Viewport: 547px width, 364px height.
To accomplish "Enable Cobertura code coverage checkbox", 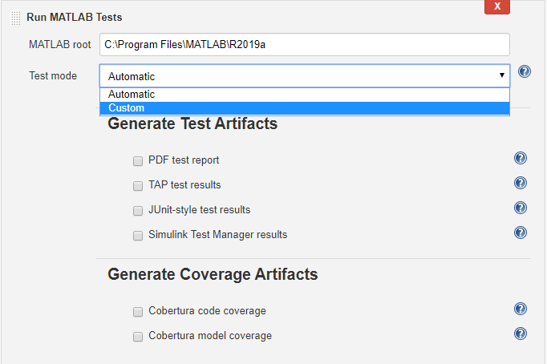I will pos(138,311).
